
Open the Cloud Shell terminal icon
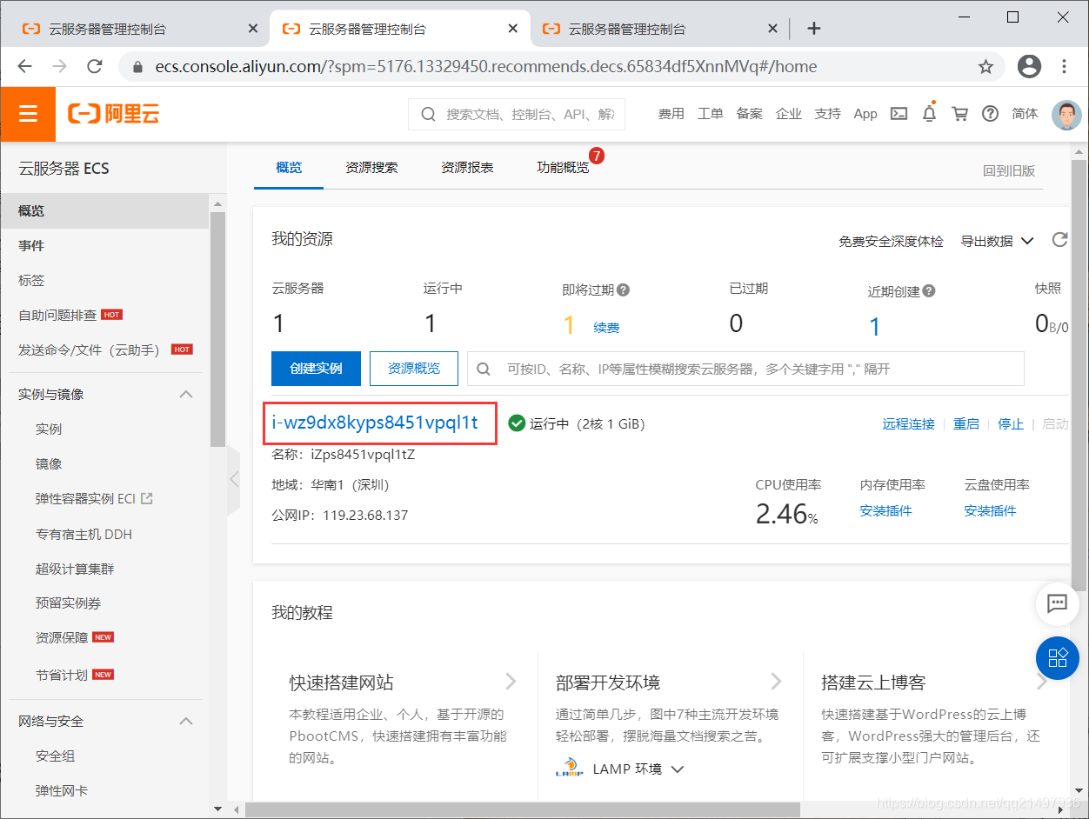pos(899,114)
